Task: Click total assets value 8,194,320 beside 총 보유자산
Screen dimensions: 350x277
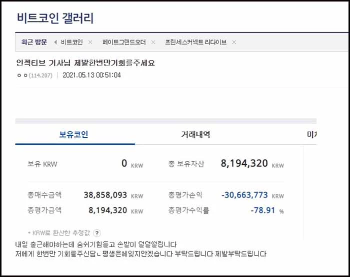Action: pos(244,163)
